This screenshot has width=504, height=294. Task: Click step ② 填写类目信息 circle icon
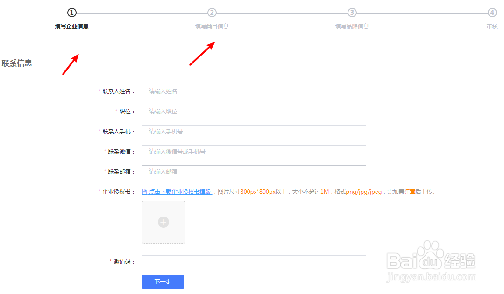coord(212,13)
